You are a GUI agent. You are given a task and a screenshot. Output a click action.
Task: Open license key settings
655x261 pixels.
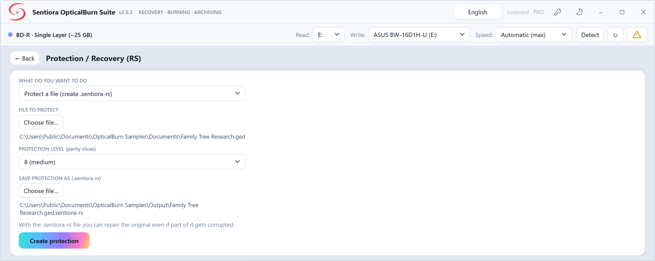(x=557, y=12)
